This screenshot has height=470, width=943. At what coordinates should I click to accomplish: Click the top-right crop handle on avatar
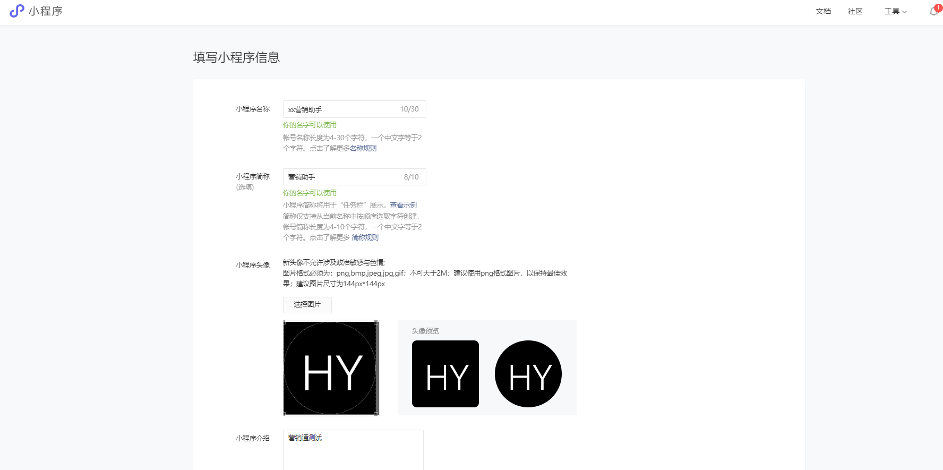[376, 322]
